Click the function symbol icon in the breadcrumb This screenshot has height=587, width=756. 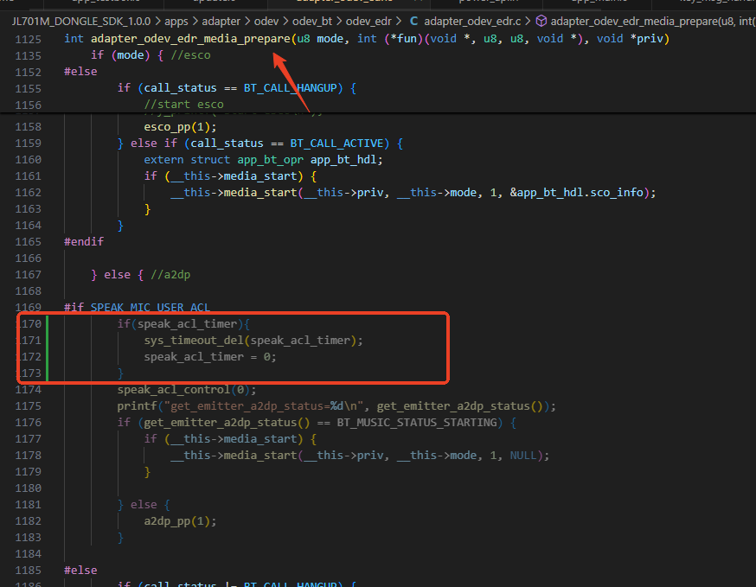tap(541, 22)
